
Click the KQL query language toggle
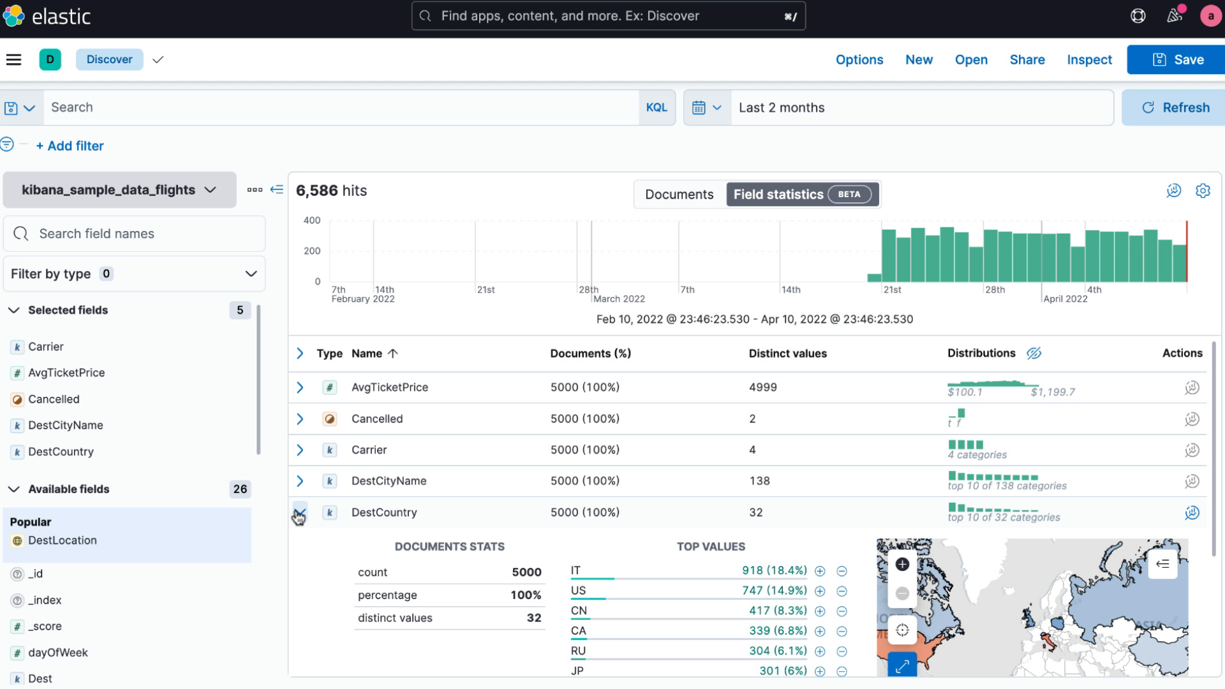tap(658, 108)
